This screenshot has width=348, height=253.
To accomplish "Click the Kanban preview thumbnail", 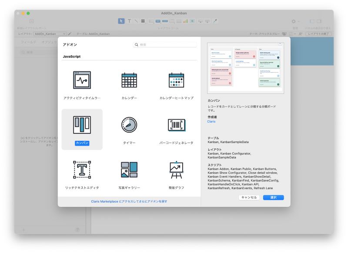I will coord(245,68).
